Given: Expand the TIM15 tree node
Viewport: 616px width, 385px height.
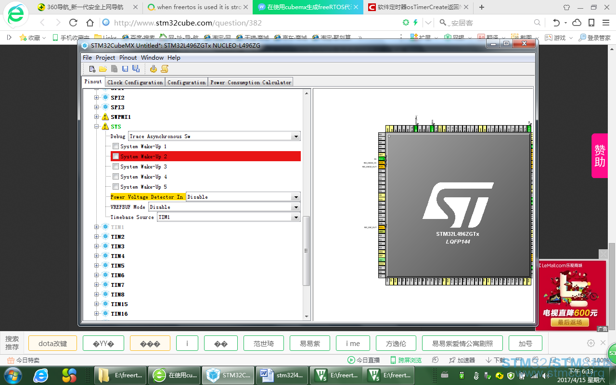Looking at the screenshot, I should [97, 304].
